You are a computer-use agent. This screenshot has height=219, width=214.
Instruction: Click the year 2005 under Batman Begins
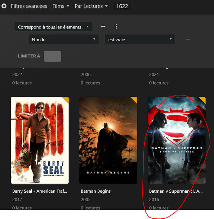click(86, 199)
